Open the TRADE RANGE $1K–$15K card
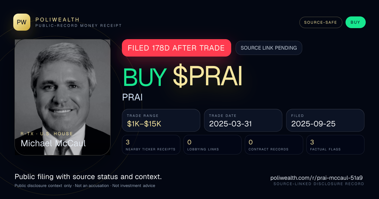 click(x=161, y=120)
